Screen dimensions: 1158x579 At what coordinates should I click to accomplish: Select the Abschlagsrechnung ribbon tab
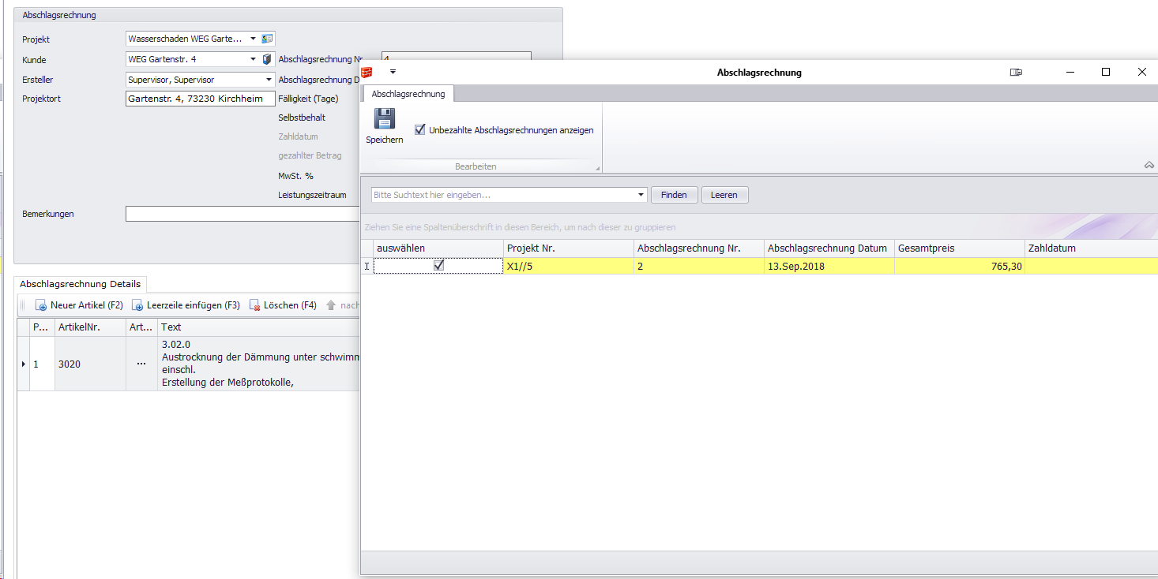click(x=408, y=94)
